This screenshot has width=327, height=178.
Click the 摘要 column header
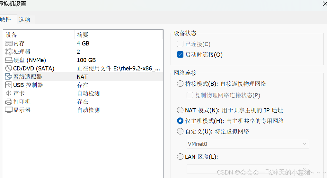tap(83, 35)
